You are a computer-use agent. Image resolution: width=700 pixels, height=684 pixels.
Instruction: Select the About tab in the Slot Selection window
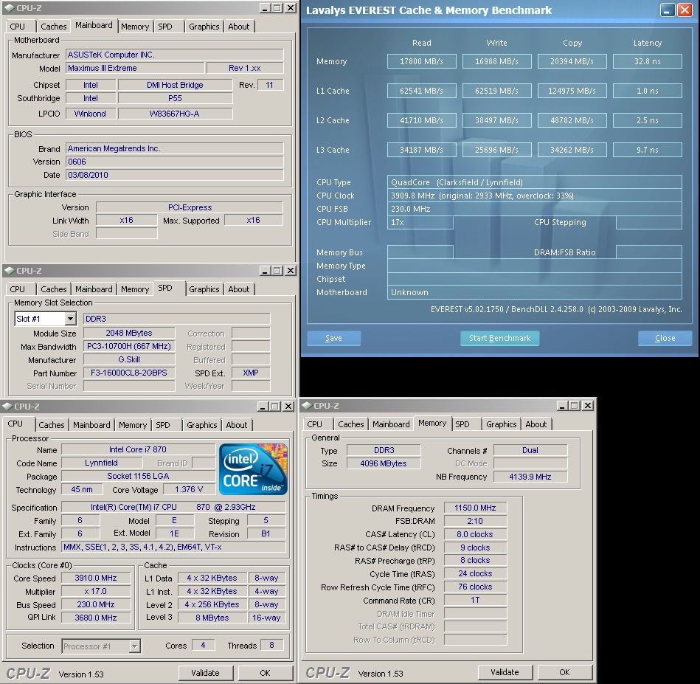point(239,289)
